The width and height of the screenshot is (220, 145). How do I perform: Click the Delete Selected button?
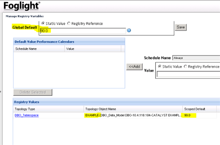tap(33, 92)
